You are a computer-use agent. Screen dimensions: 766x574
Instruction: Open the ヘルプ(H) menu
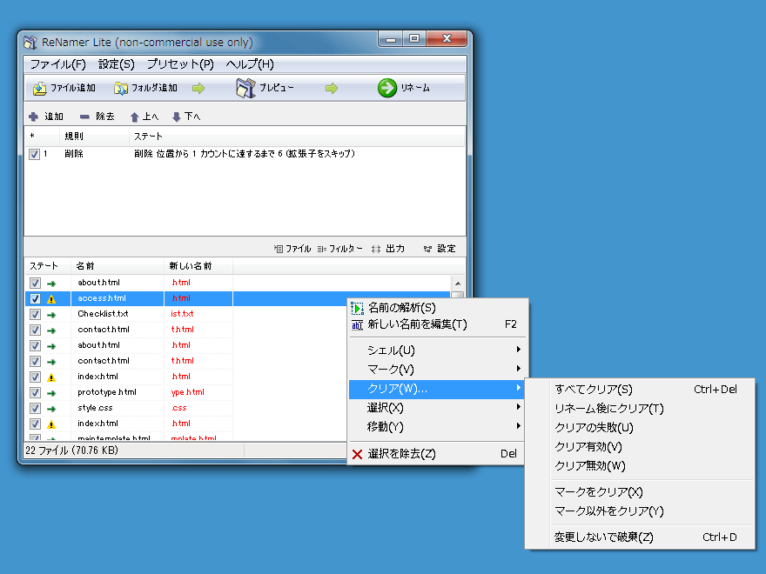click(250, 64)
